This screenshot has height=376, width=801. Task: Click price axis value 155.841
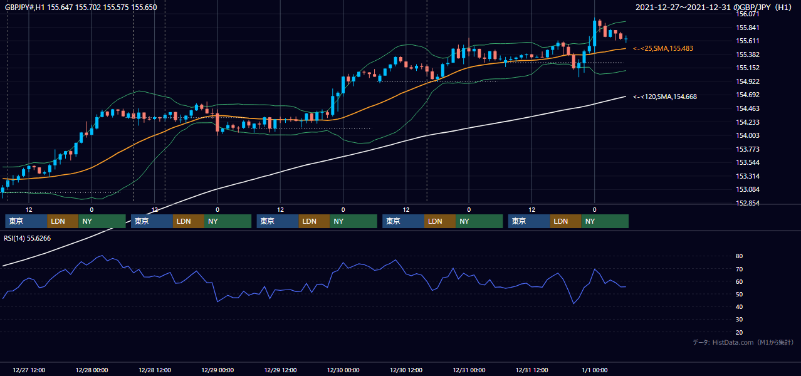coord(748,28)
